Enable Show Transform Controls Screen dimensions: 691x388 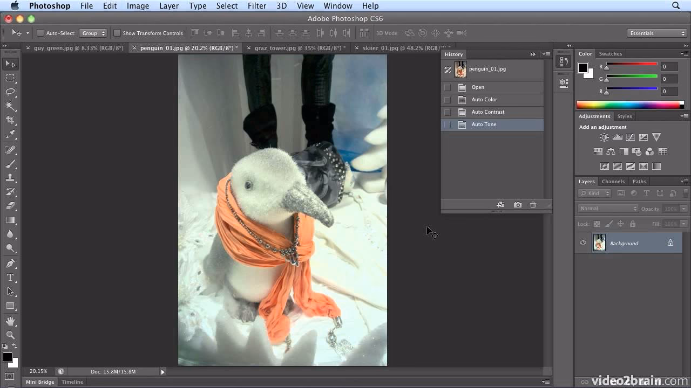[116, 33]
